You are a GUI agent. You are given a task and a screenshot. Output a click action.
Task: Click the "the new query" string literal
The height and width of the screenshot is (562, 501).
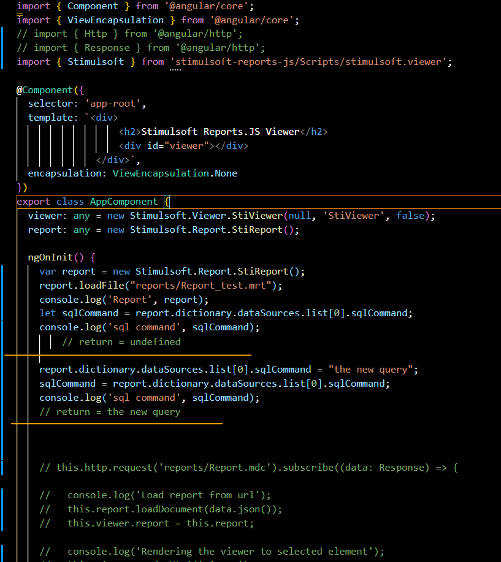click(370, 370)
